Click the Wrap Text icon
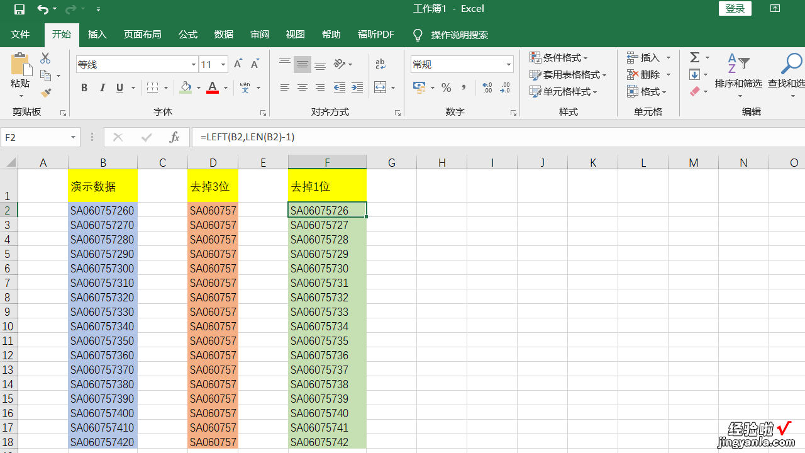Viewport: 805px width, 453px height. (380, 64)
